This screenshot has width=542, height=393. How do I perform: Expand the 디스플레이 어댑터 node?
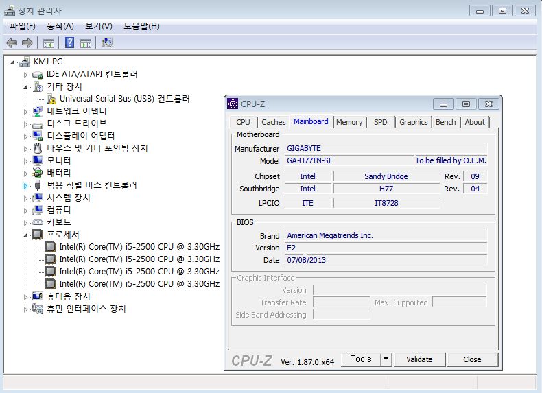coord(25,136)
